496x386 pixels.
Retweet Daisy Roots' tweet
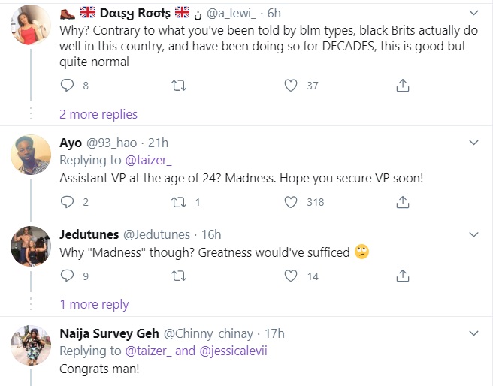(x=179, y=86)
